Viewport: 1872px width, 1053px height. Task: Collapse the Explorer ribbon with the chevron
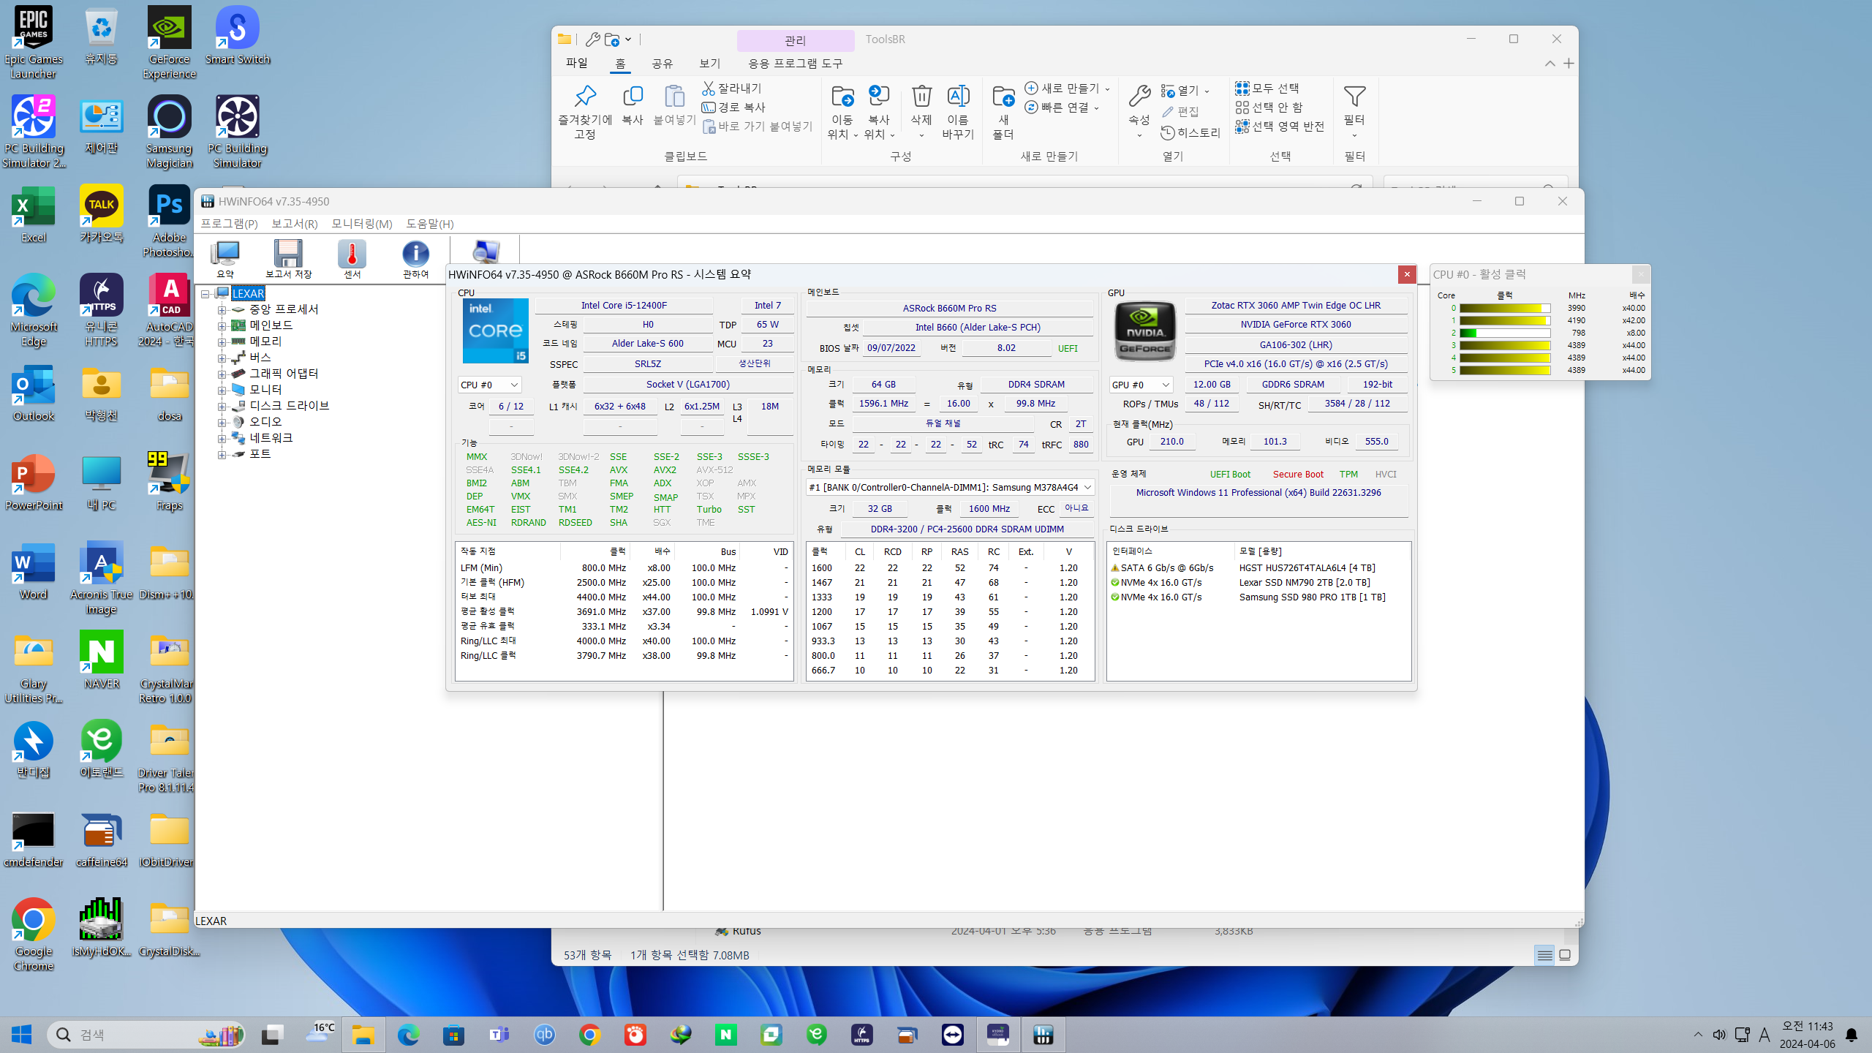point(1550,64)
